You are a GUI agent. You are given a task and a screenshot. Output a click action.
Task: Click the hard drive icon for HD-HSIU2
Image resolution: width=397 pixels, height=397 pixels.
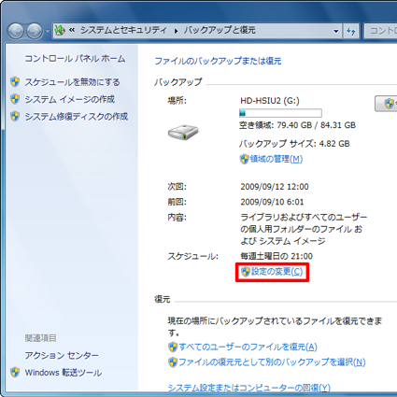183,132
